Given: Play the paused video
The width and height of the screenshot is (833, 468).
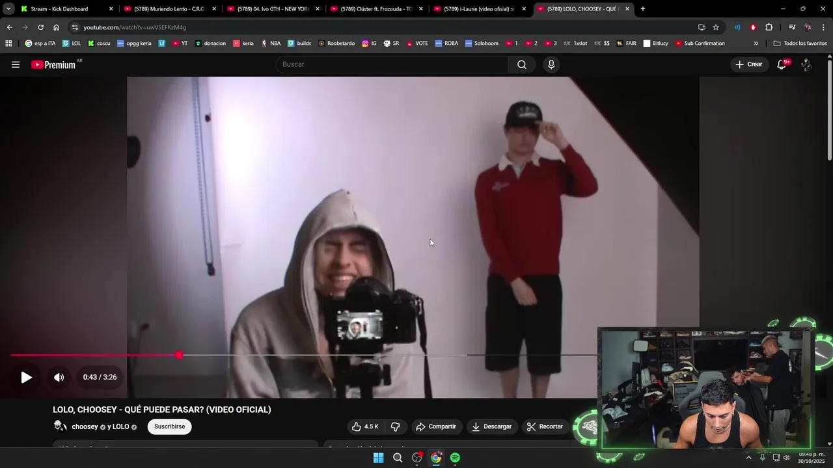Looking at the screenshot, I should coord(26,377).
